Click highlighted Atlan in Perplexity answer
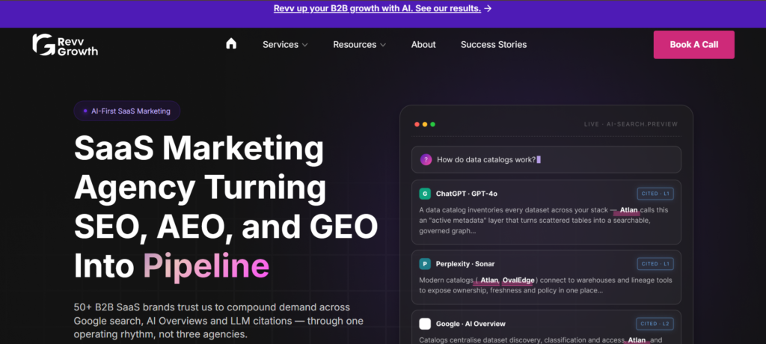The height and width of the screenshot is (344, 766). point(489,280)
